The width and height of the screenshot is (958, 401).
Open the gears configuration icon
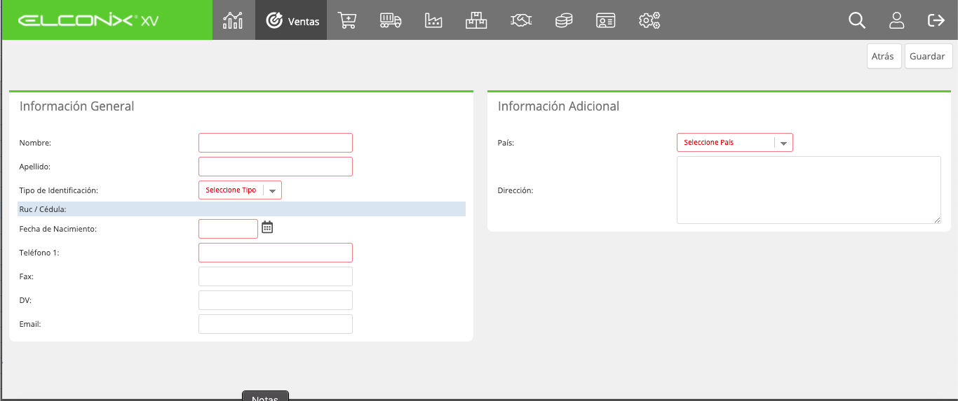click(649, 20)
